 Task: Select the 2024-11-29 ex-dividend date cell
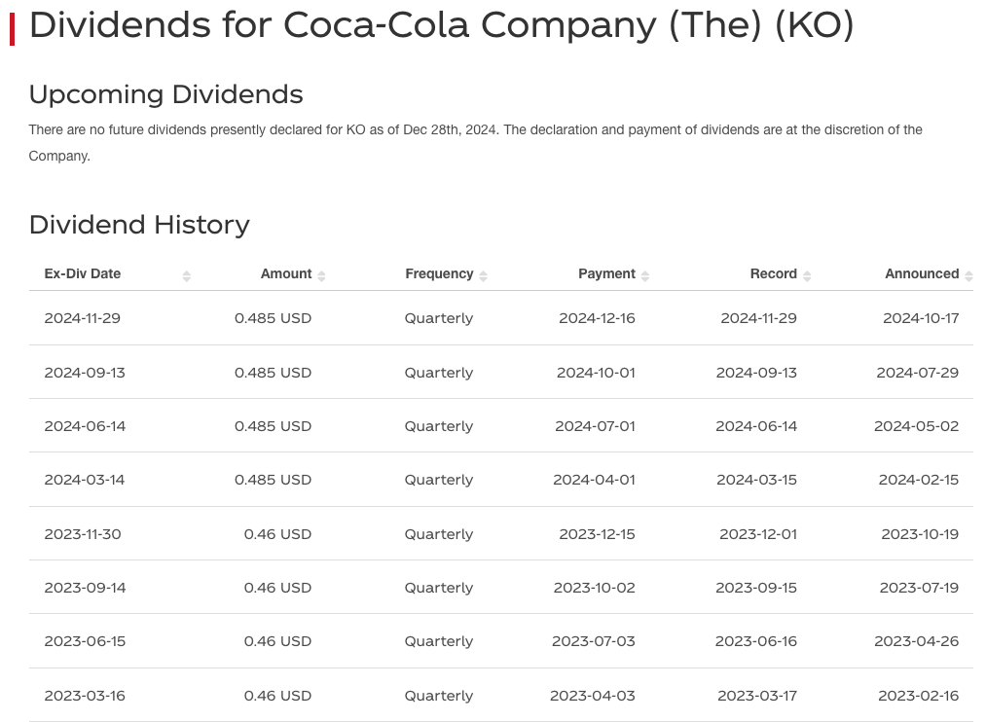coord(83,318)
